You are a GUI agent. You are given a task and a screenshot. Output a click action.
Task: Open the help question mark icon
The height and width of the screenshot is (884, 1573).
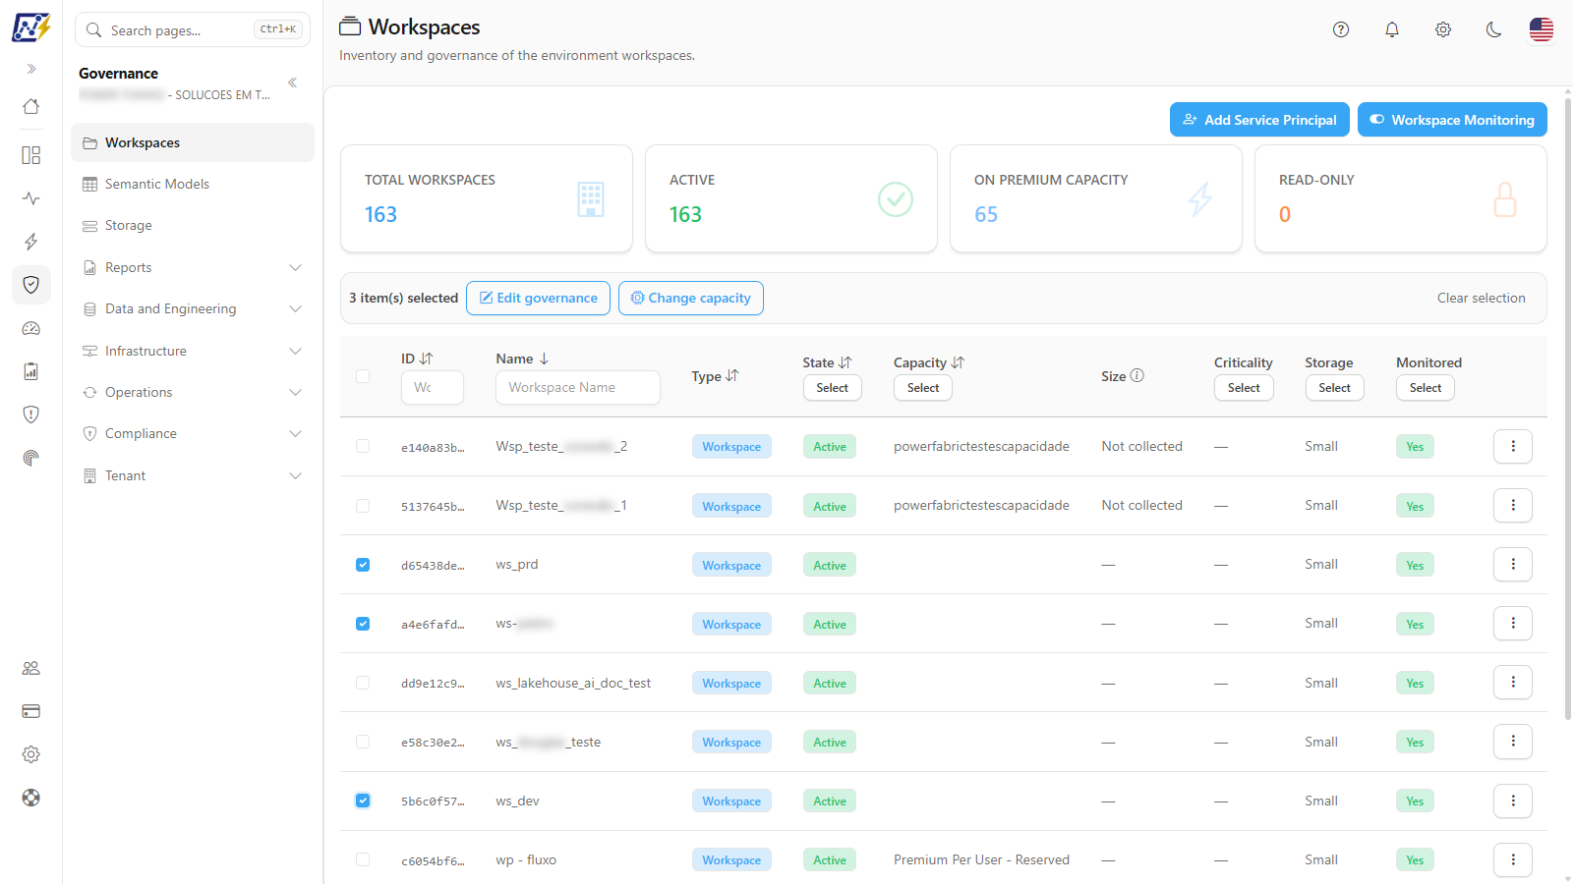[x=1341, y=29]
